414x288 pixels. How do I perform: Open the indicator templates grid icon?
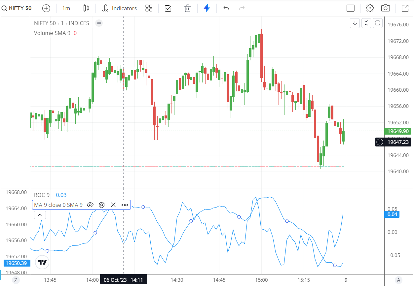coord(149,8)
